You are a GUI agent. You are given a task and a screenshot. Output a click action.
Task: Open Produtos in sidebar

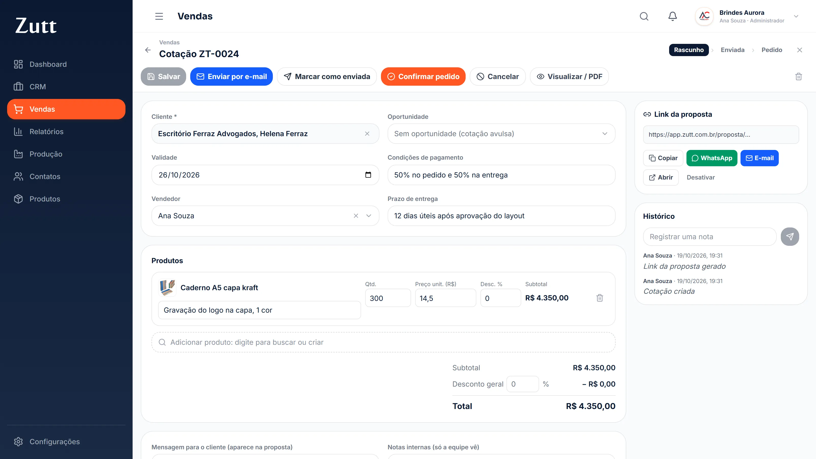[x=66, y=199]
